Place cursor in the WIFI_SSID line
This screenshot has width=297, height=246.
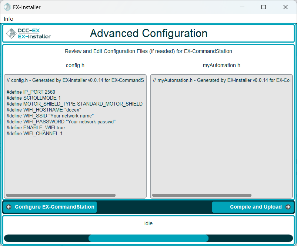50,116
